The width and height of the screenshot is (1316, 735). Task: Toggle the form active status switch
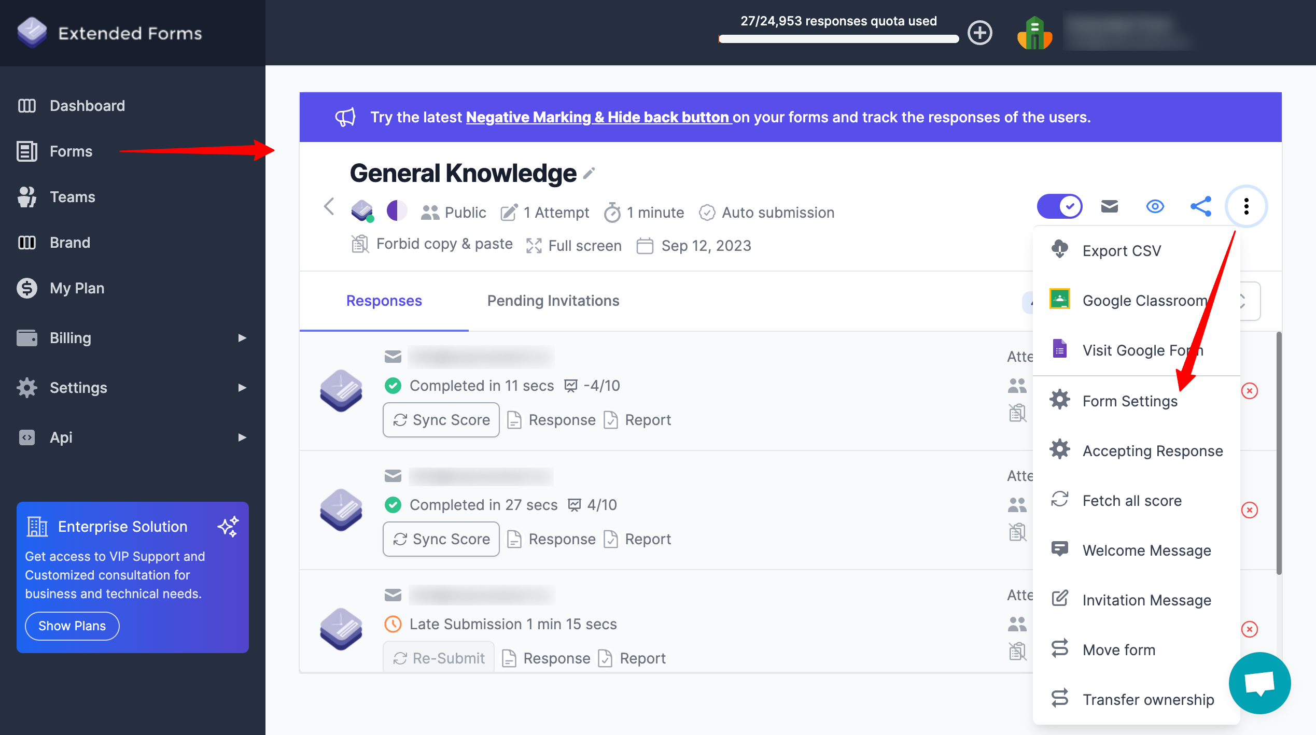click(x=1058, y=205)
